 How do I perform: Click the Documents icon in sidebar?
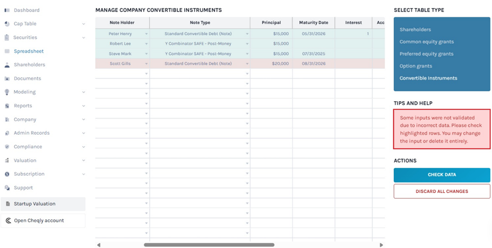coord(7,79)
